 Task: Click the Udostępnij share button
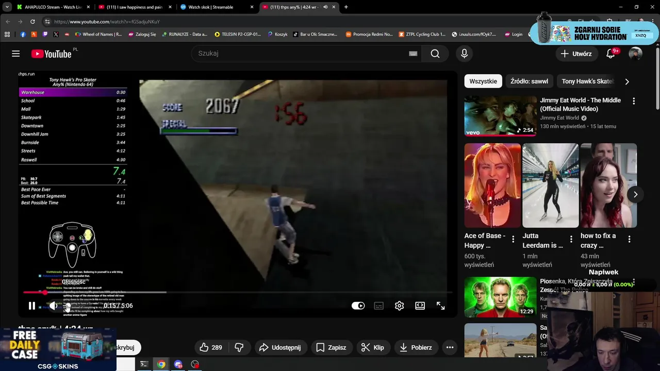click(280, 347)
